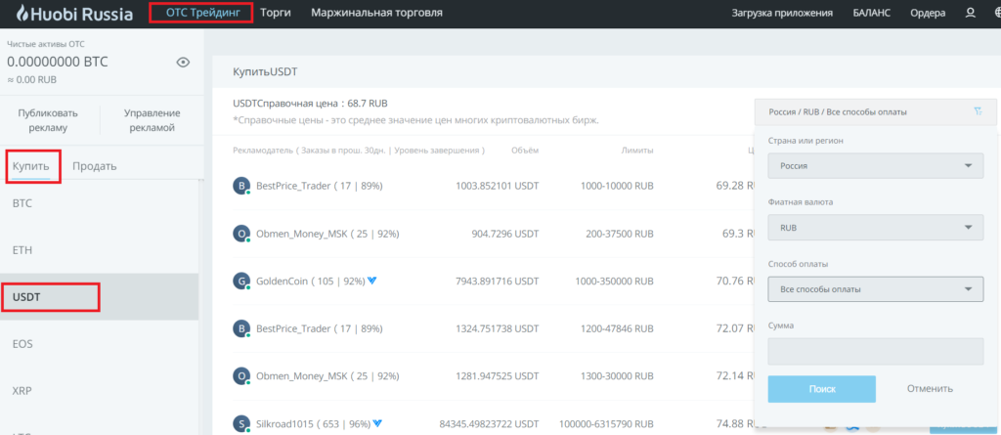
Task: Open the user profile icon
Action: [x=971, y=13]
